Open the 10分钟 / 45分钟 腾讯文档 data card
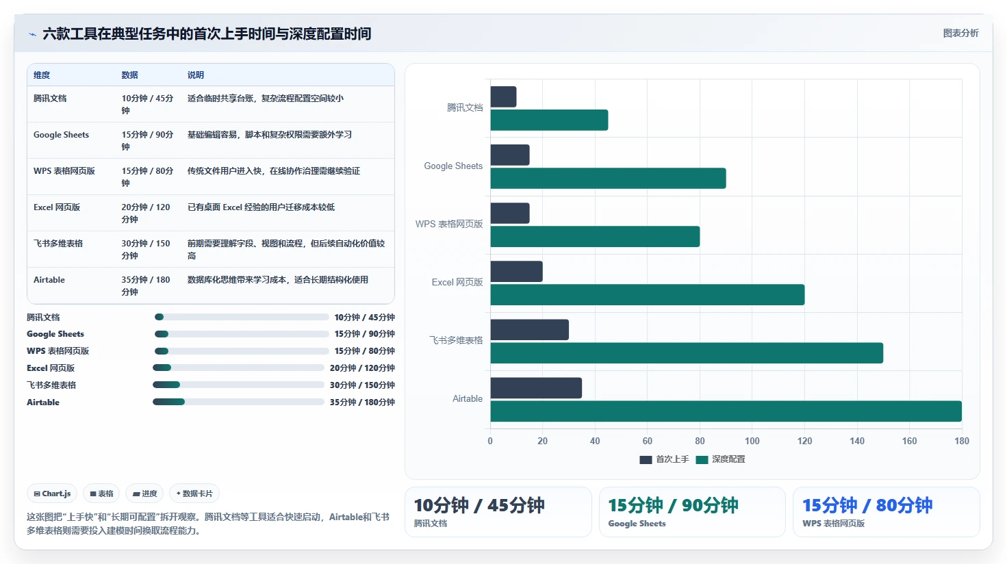 [x=498, y=512]
